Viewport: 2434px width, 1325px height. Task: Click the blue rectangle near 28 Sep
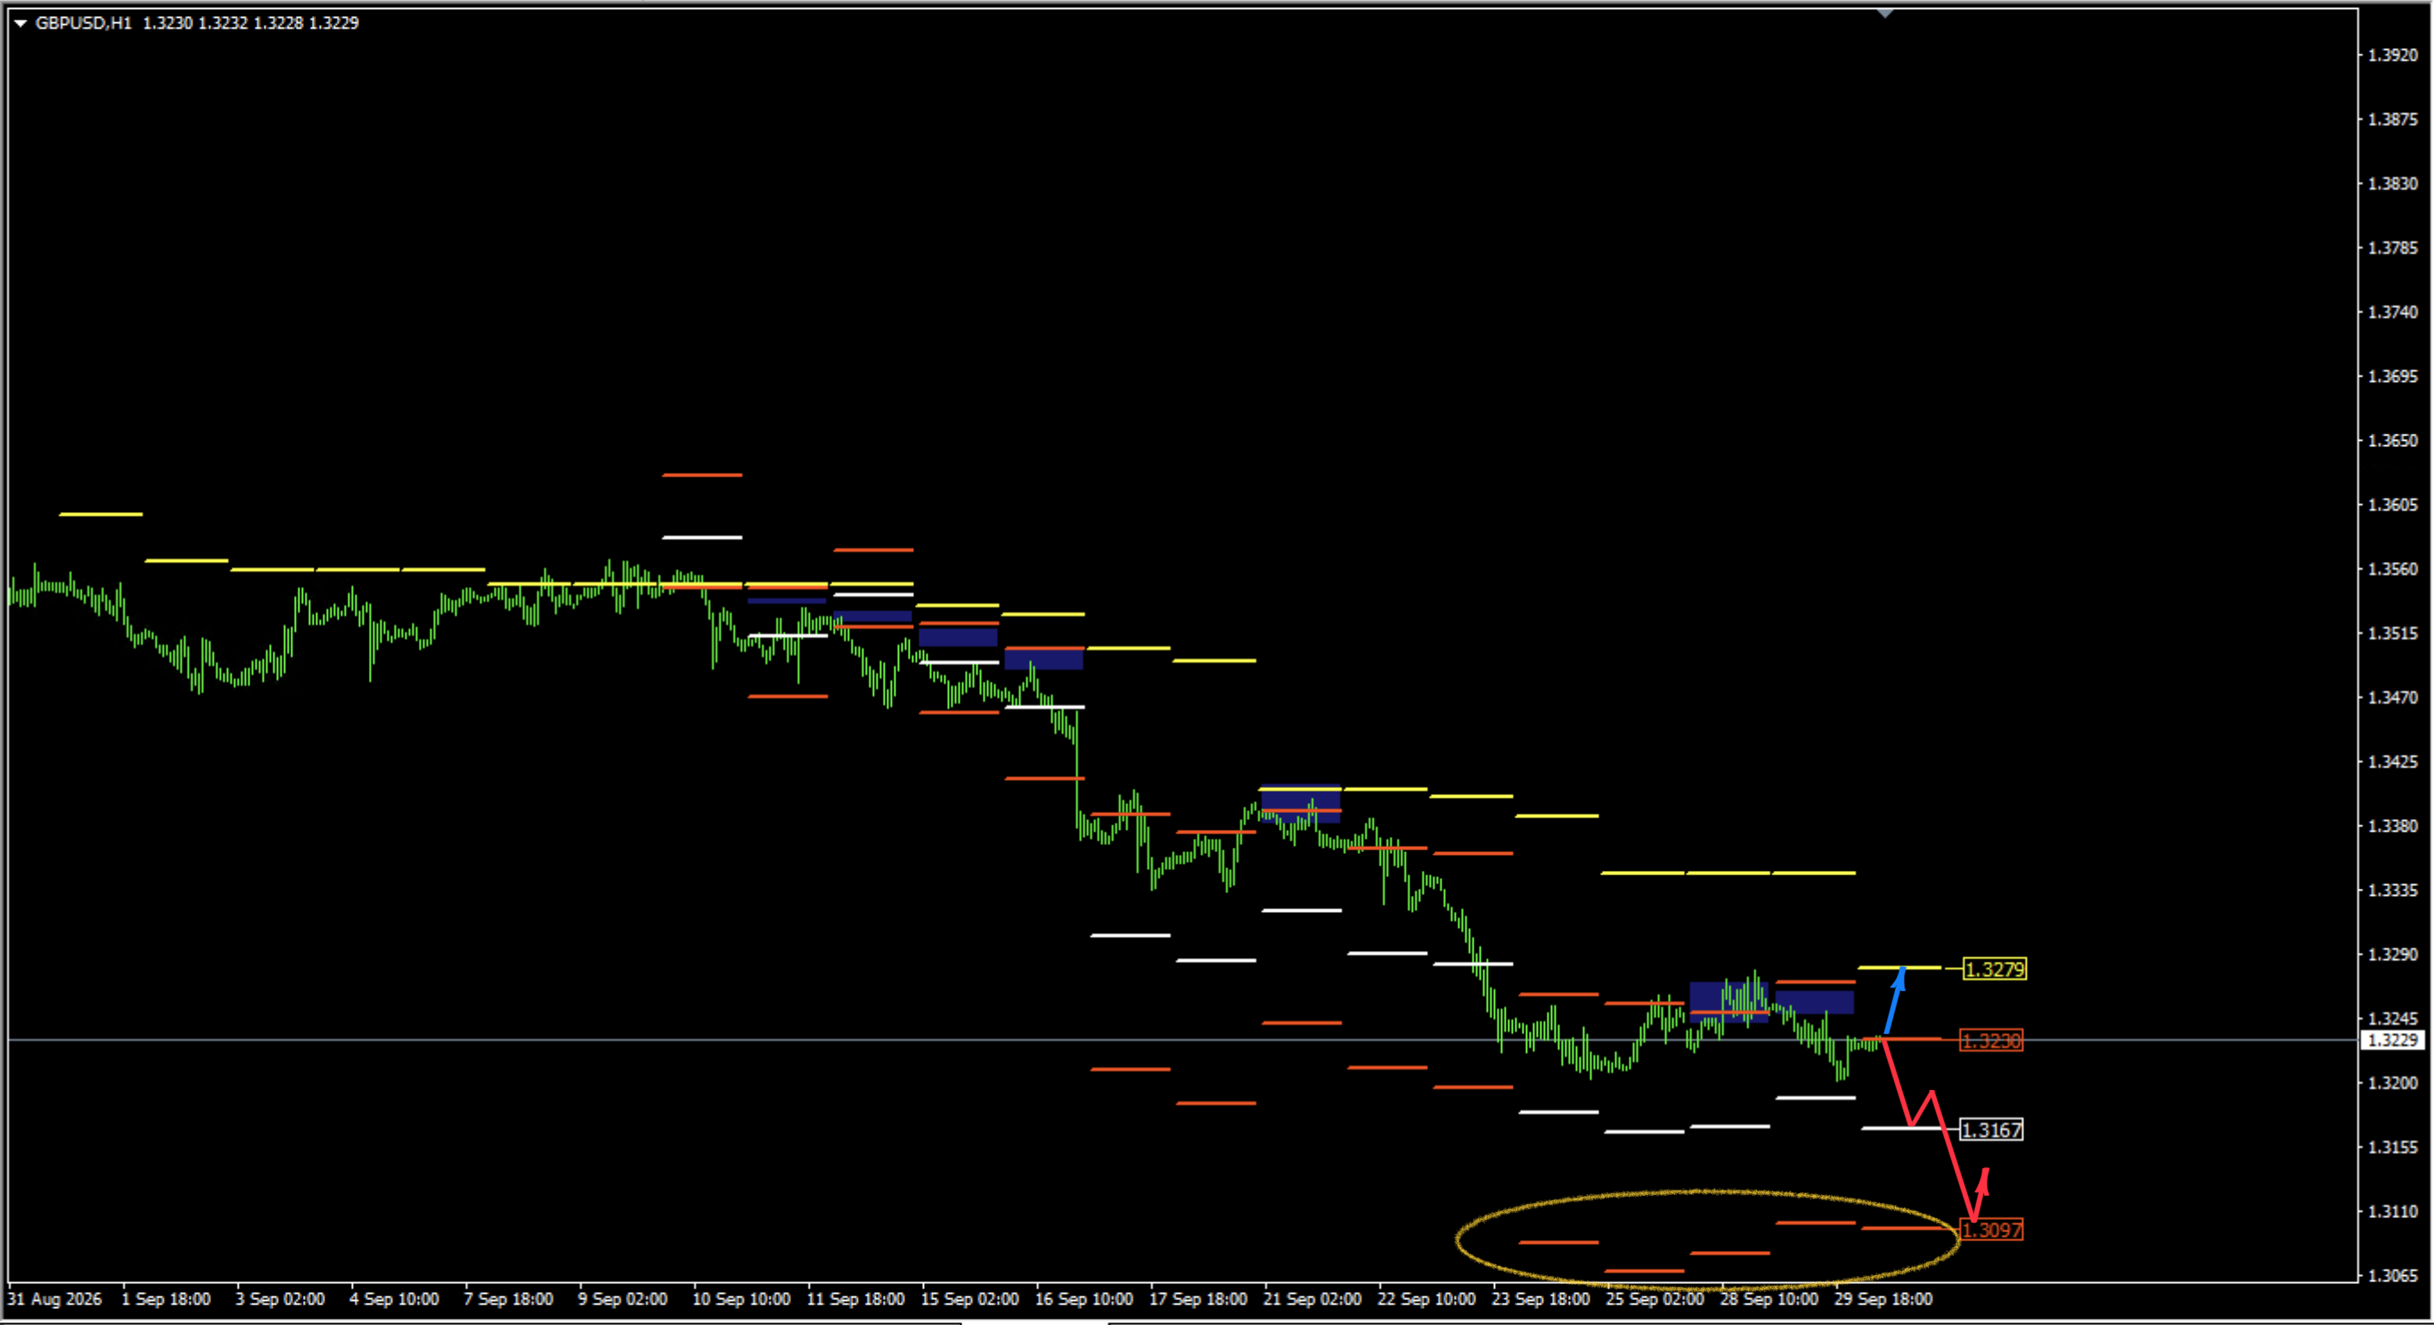pyautogui.click(x=1728, y=1002)
